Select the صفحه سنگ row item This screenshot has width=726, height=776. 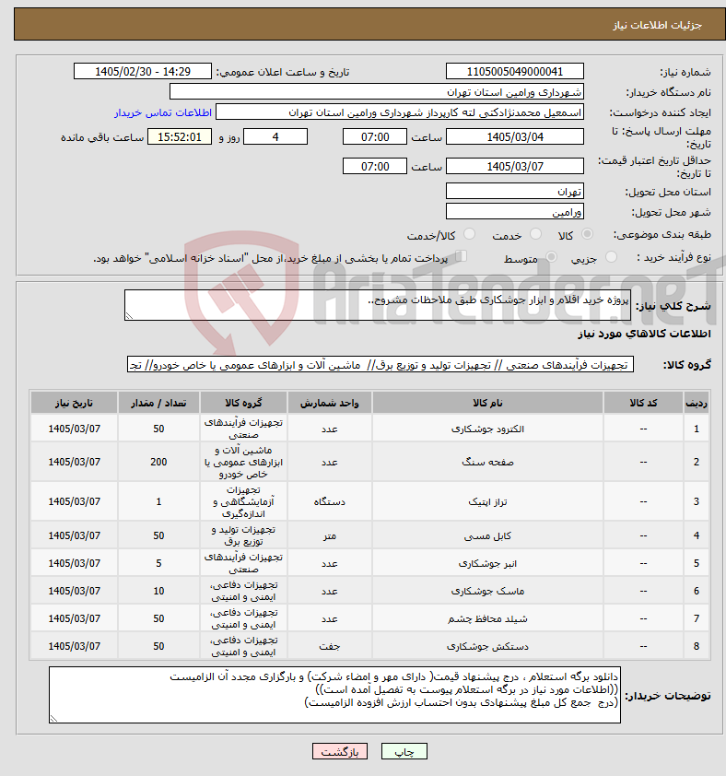click(487, 462)
